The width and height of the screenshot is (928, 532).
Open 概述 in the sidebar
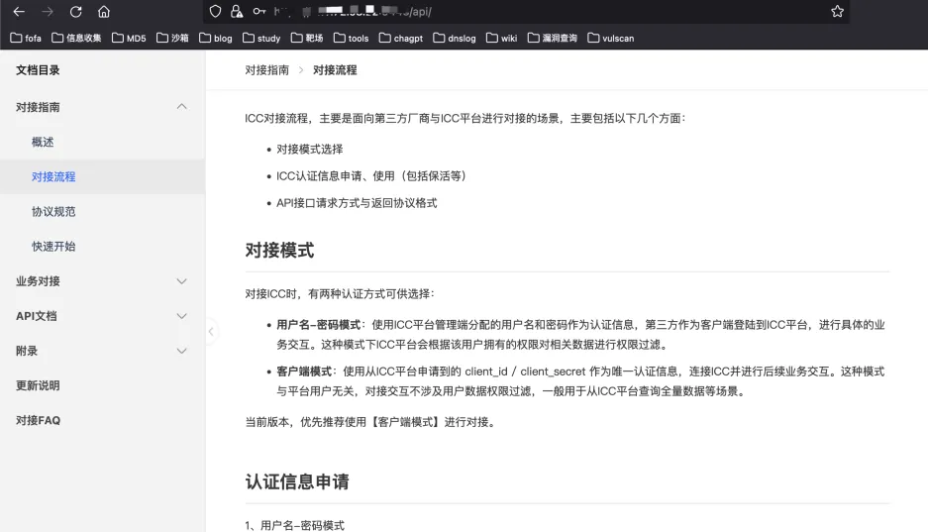pos(43,142)
